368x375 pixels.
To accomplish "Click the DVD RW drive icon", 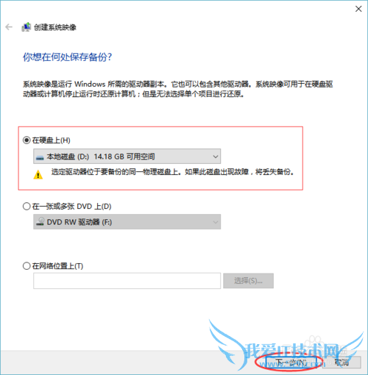I will tap(40, 221).
